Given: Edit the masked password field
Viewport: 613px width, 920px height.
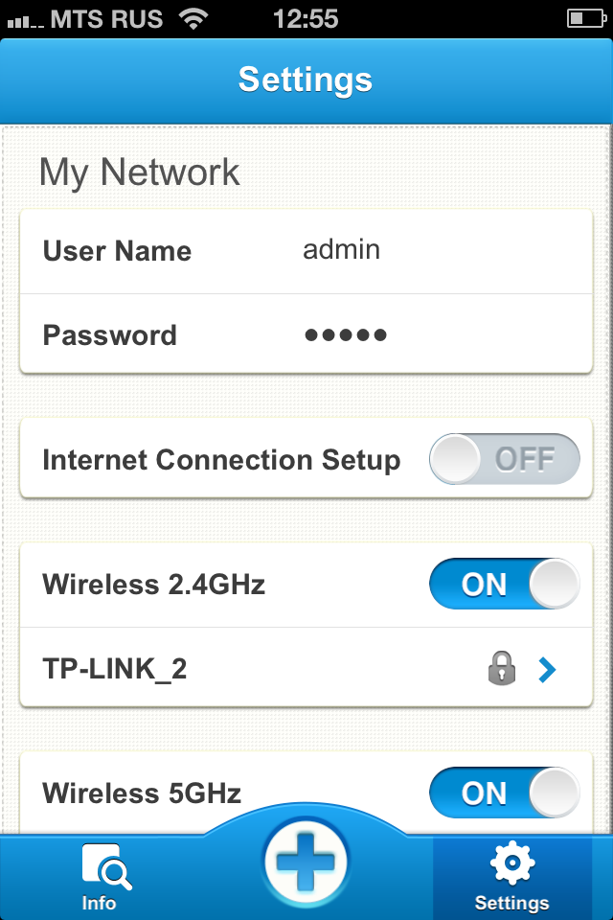Looking at the screenshot, I should [x=346, y=335].
